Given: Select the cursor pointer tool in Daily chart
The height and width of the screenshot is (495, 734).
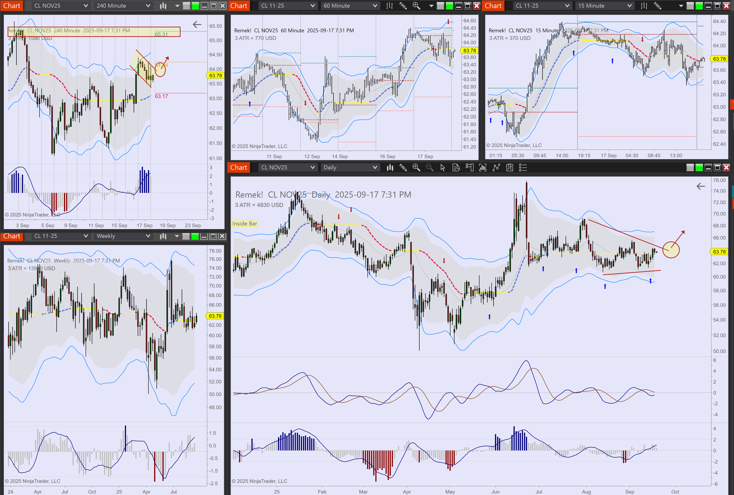Looking at the screenshot, I should [443, 168].
